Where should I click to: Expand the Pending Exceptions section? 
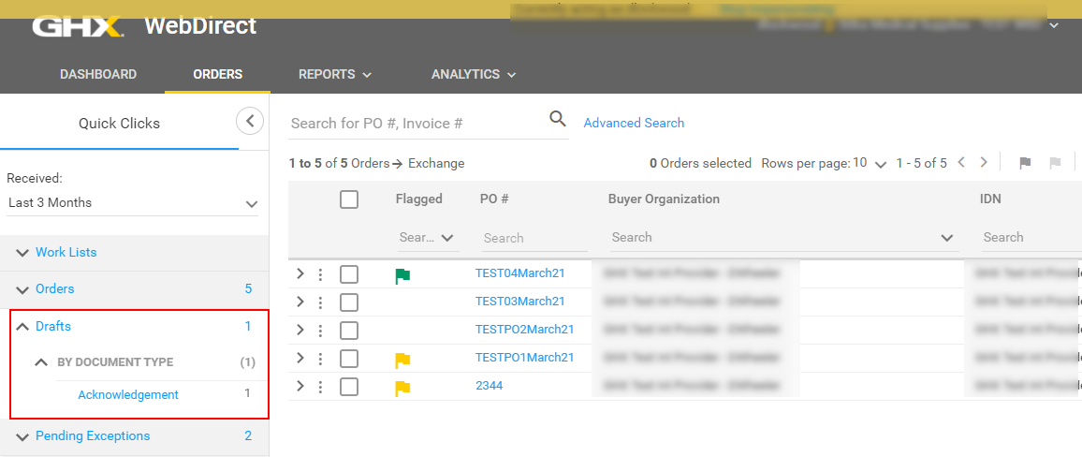(93, 435)
